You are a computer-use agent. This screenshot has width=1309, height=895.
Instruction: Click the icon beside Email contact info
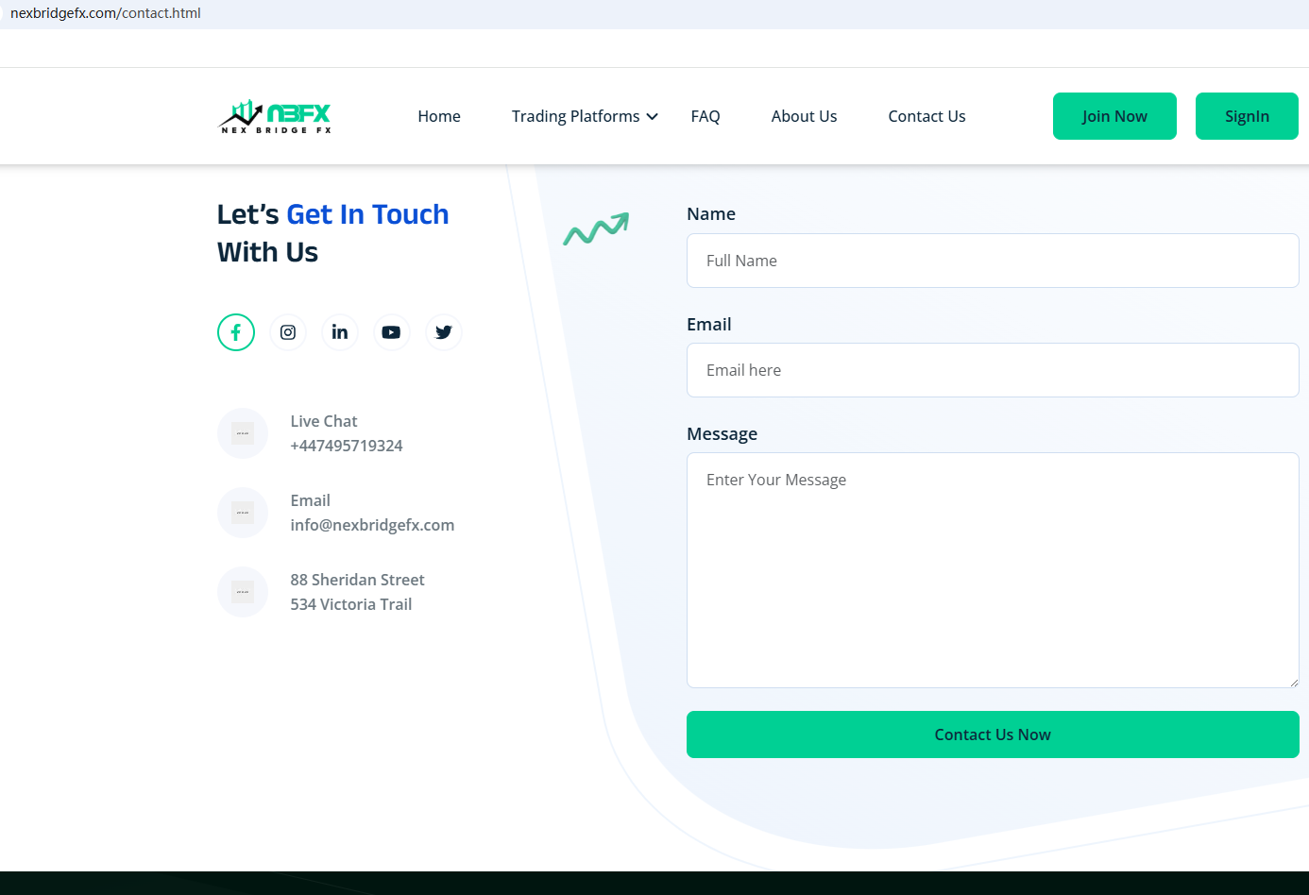tap(243, 513)
